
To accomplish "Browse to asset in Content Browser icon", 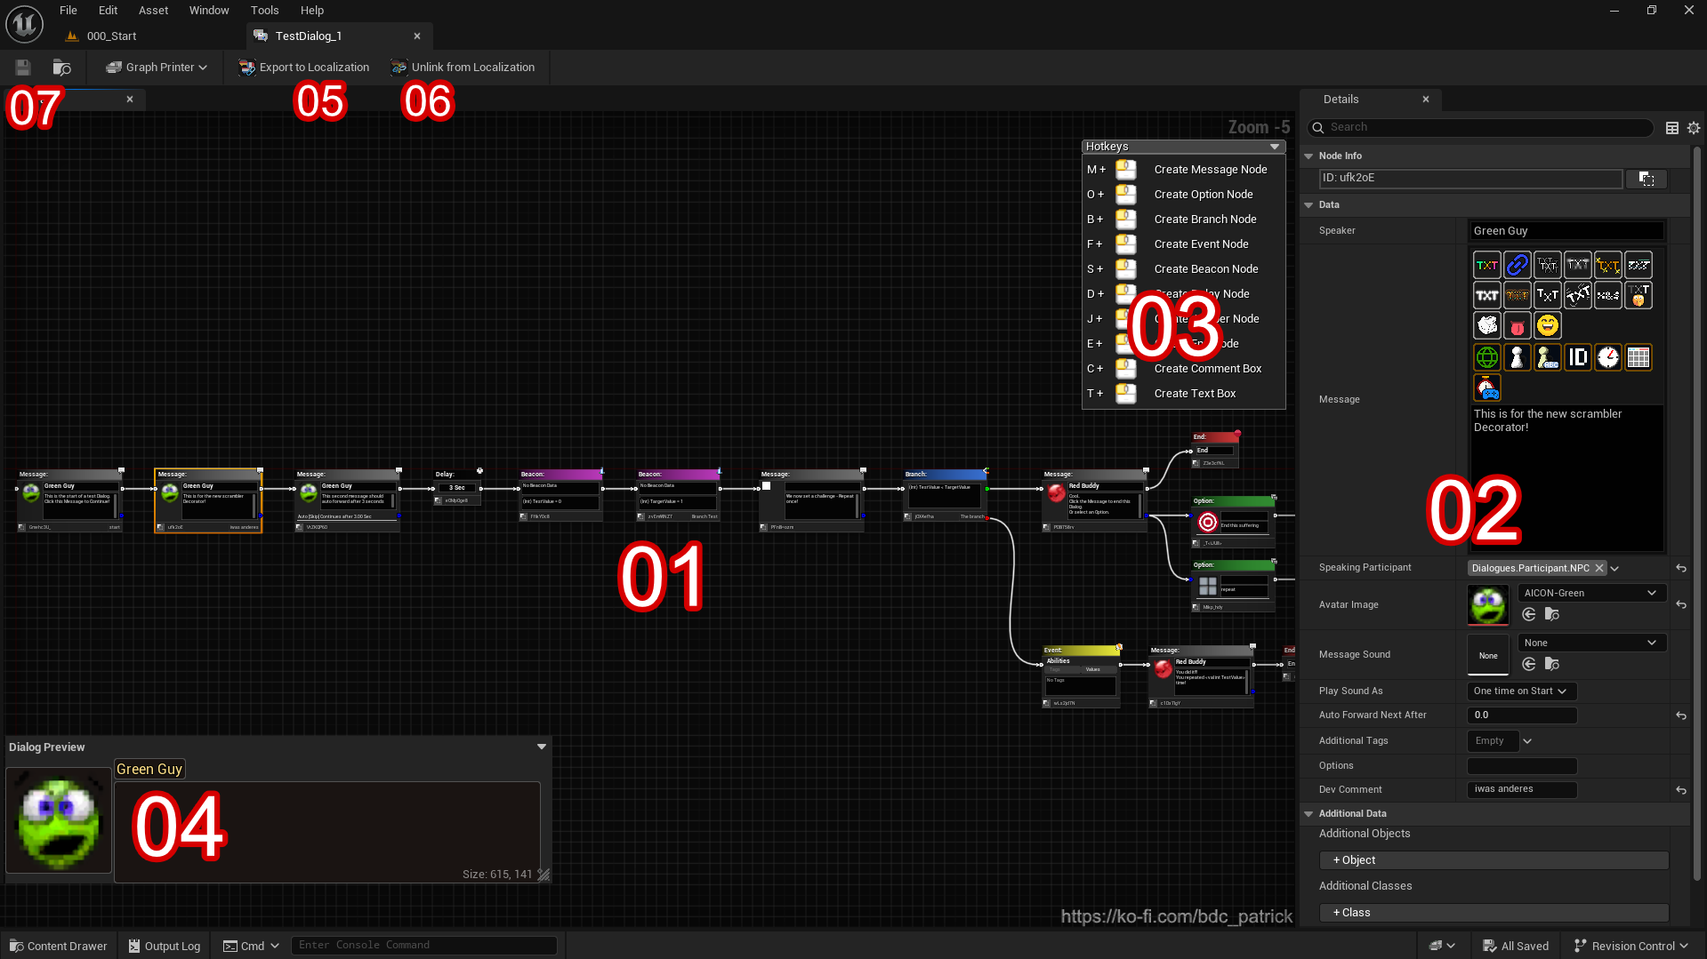I will pos(61,68).
